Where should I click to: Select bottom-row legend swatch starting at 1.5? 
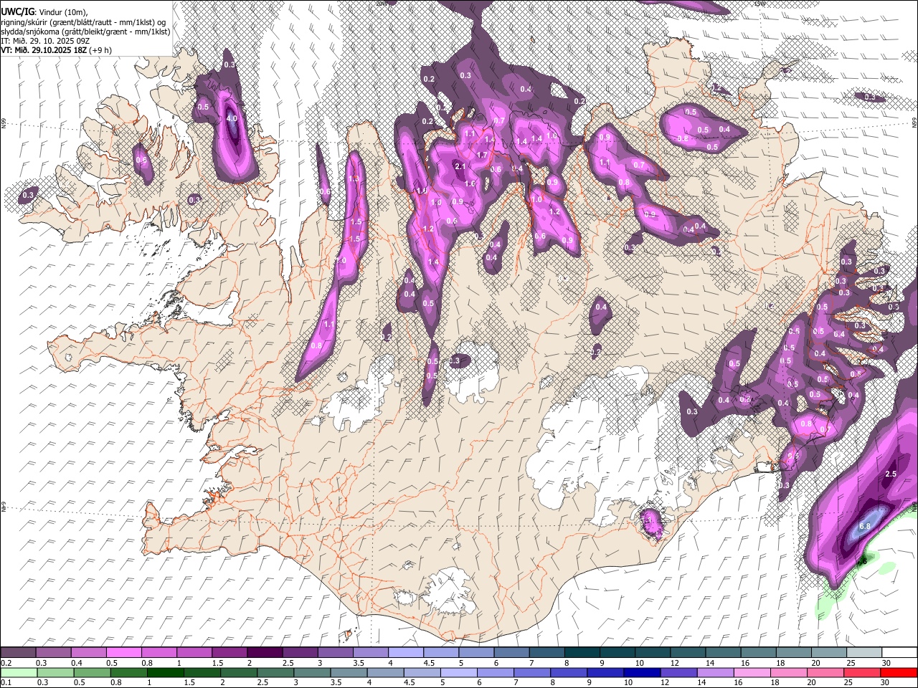point(202,673)
